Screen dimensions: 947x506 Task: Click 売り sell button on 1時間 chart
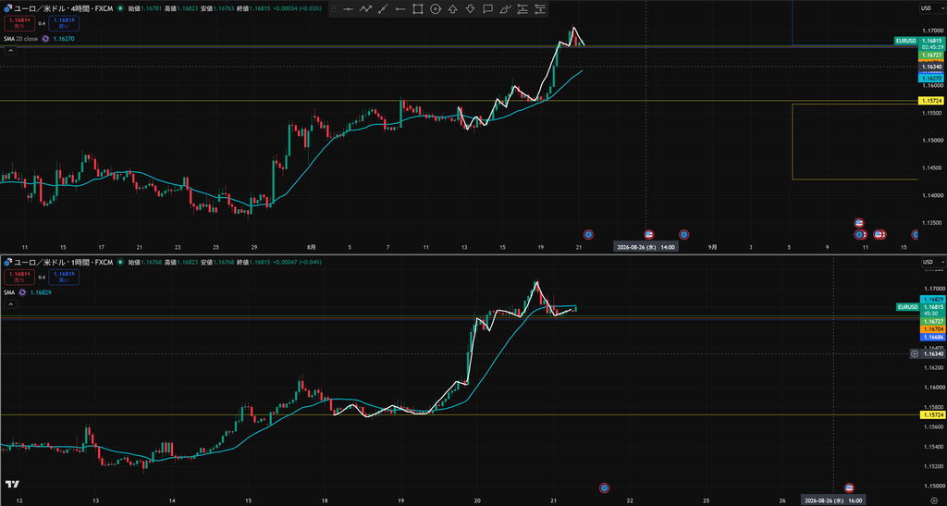click(x=18, y=278)
